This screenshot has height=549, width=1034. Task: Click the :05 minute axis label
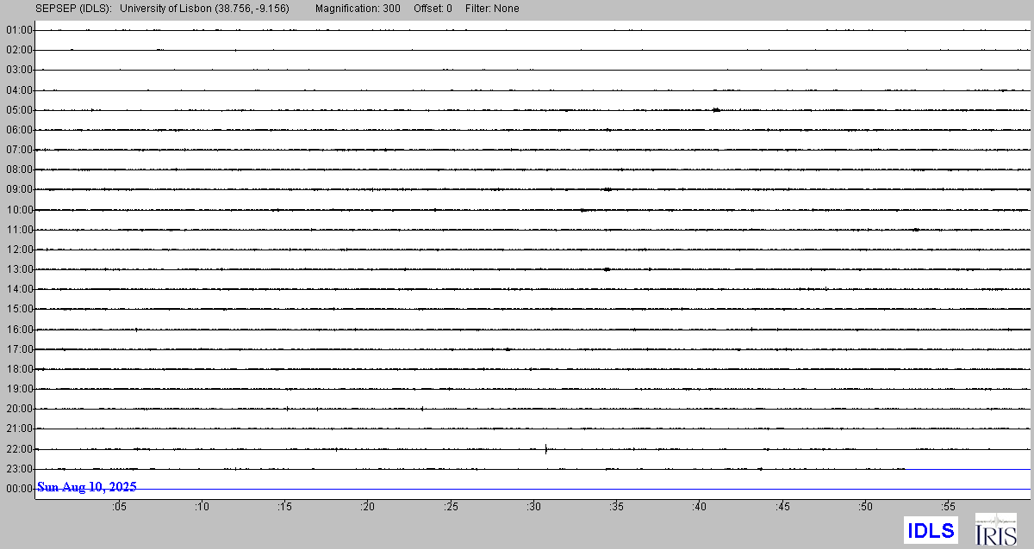coord(119,507)
